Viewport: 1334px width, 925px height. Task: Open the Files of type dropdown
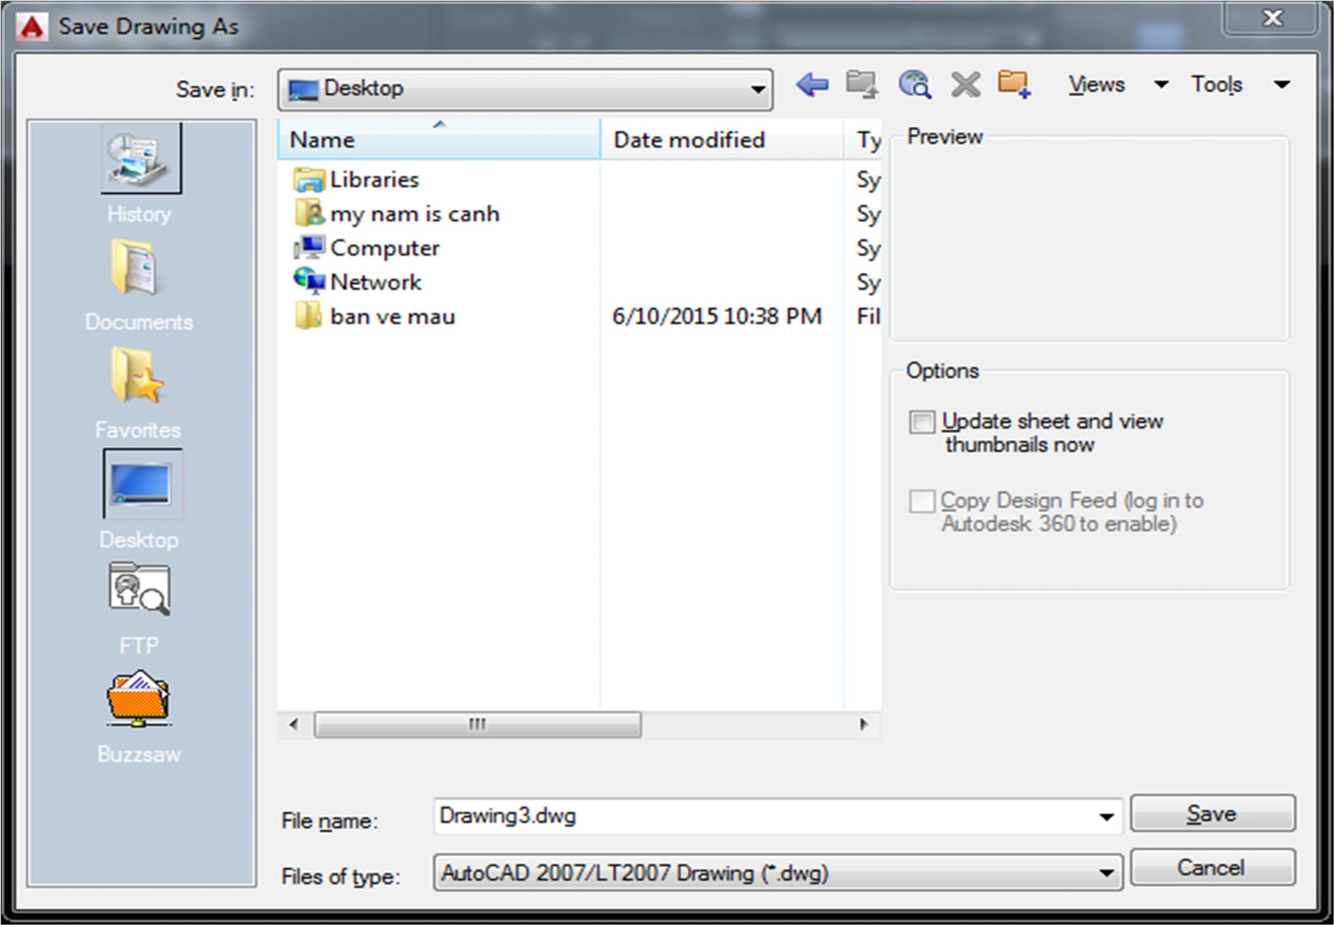pos(1106,873)
